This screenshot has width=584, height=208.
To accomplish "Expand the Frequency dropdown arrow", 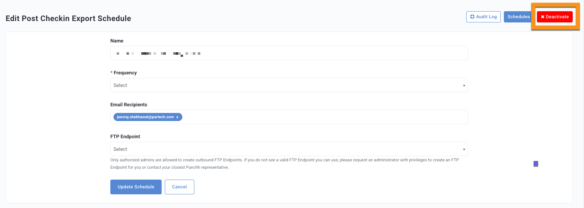I will point(464,86).
